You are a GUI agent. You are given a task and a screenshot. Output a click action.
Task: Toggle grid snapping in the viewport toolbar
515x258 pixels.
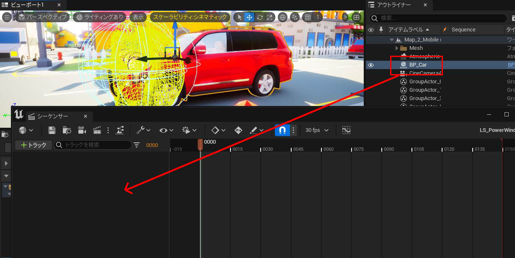pyautogui.click(x=308, y=17)
